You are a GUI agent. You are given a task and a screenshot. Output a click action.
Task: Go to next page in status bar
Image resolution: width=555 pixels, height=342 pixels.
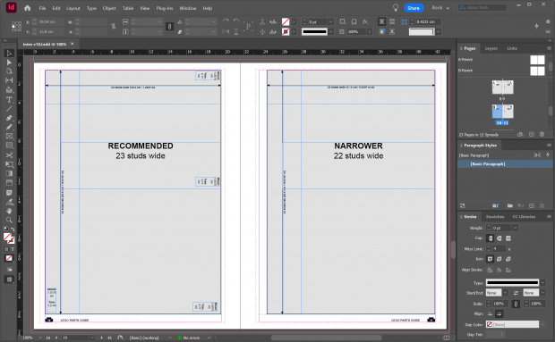(x=101, y=338)
